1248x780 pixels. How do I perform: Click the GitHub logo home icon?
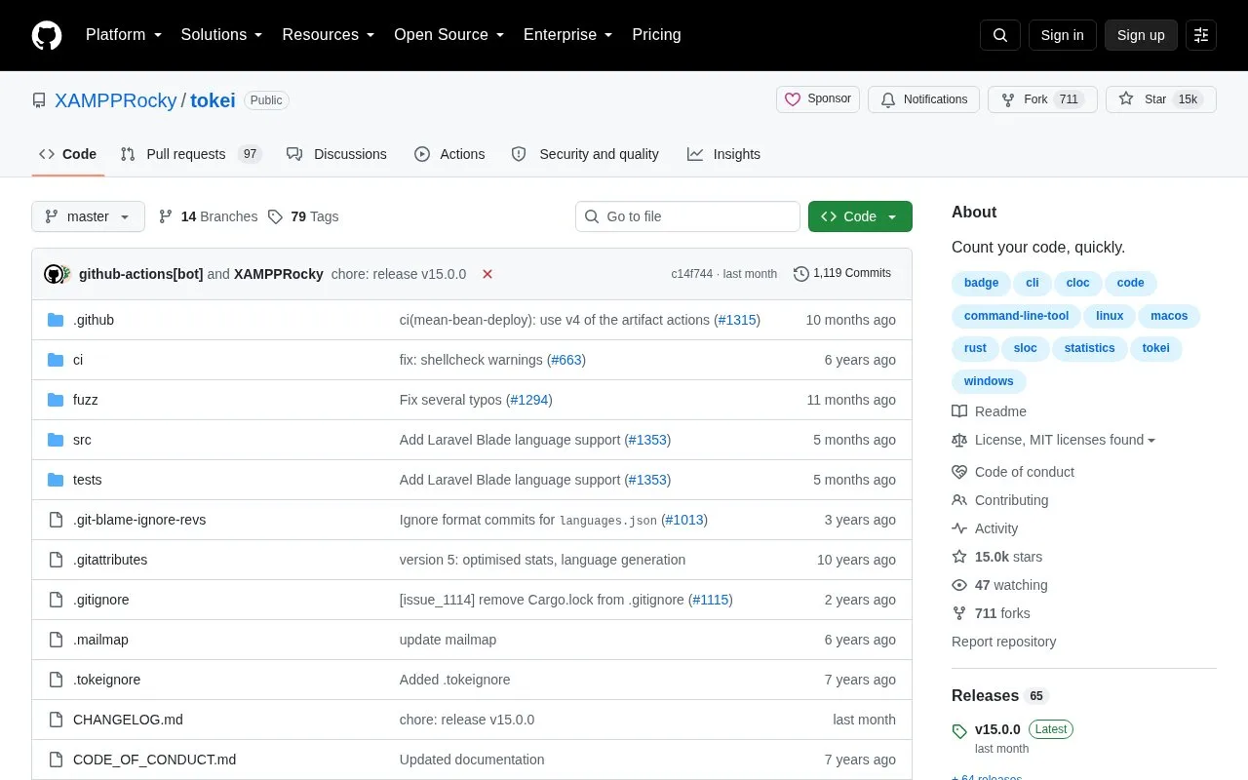click(x=47, y=35)
